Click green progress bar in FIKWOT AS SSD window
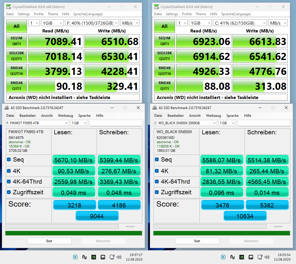Viewport: 296px width, 264px height. (x=74, y=233)
